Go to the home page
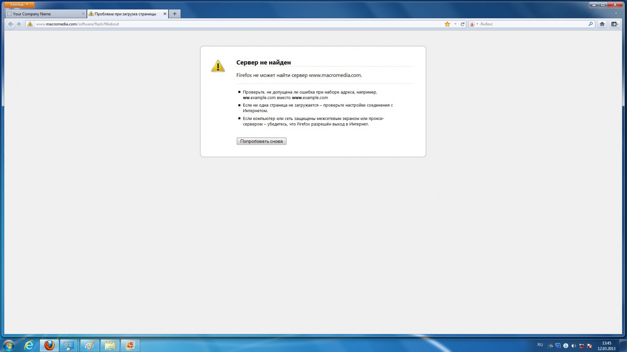 tap(602, 24)
